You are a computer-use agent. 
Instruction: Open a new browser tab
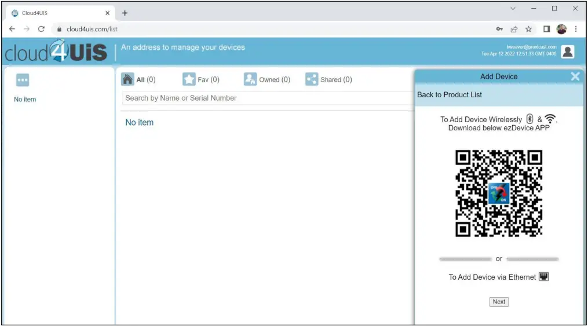[x=125, y=13]
